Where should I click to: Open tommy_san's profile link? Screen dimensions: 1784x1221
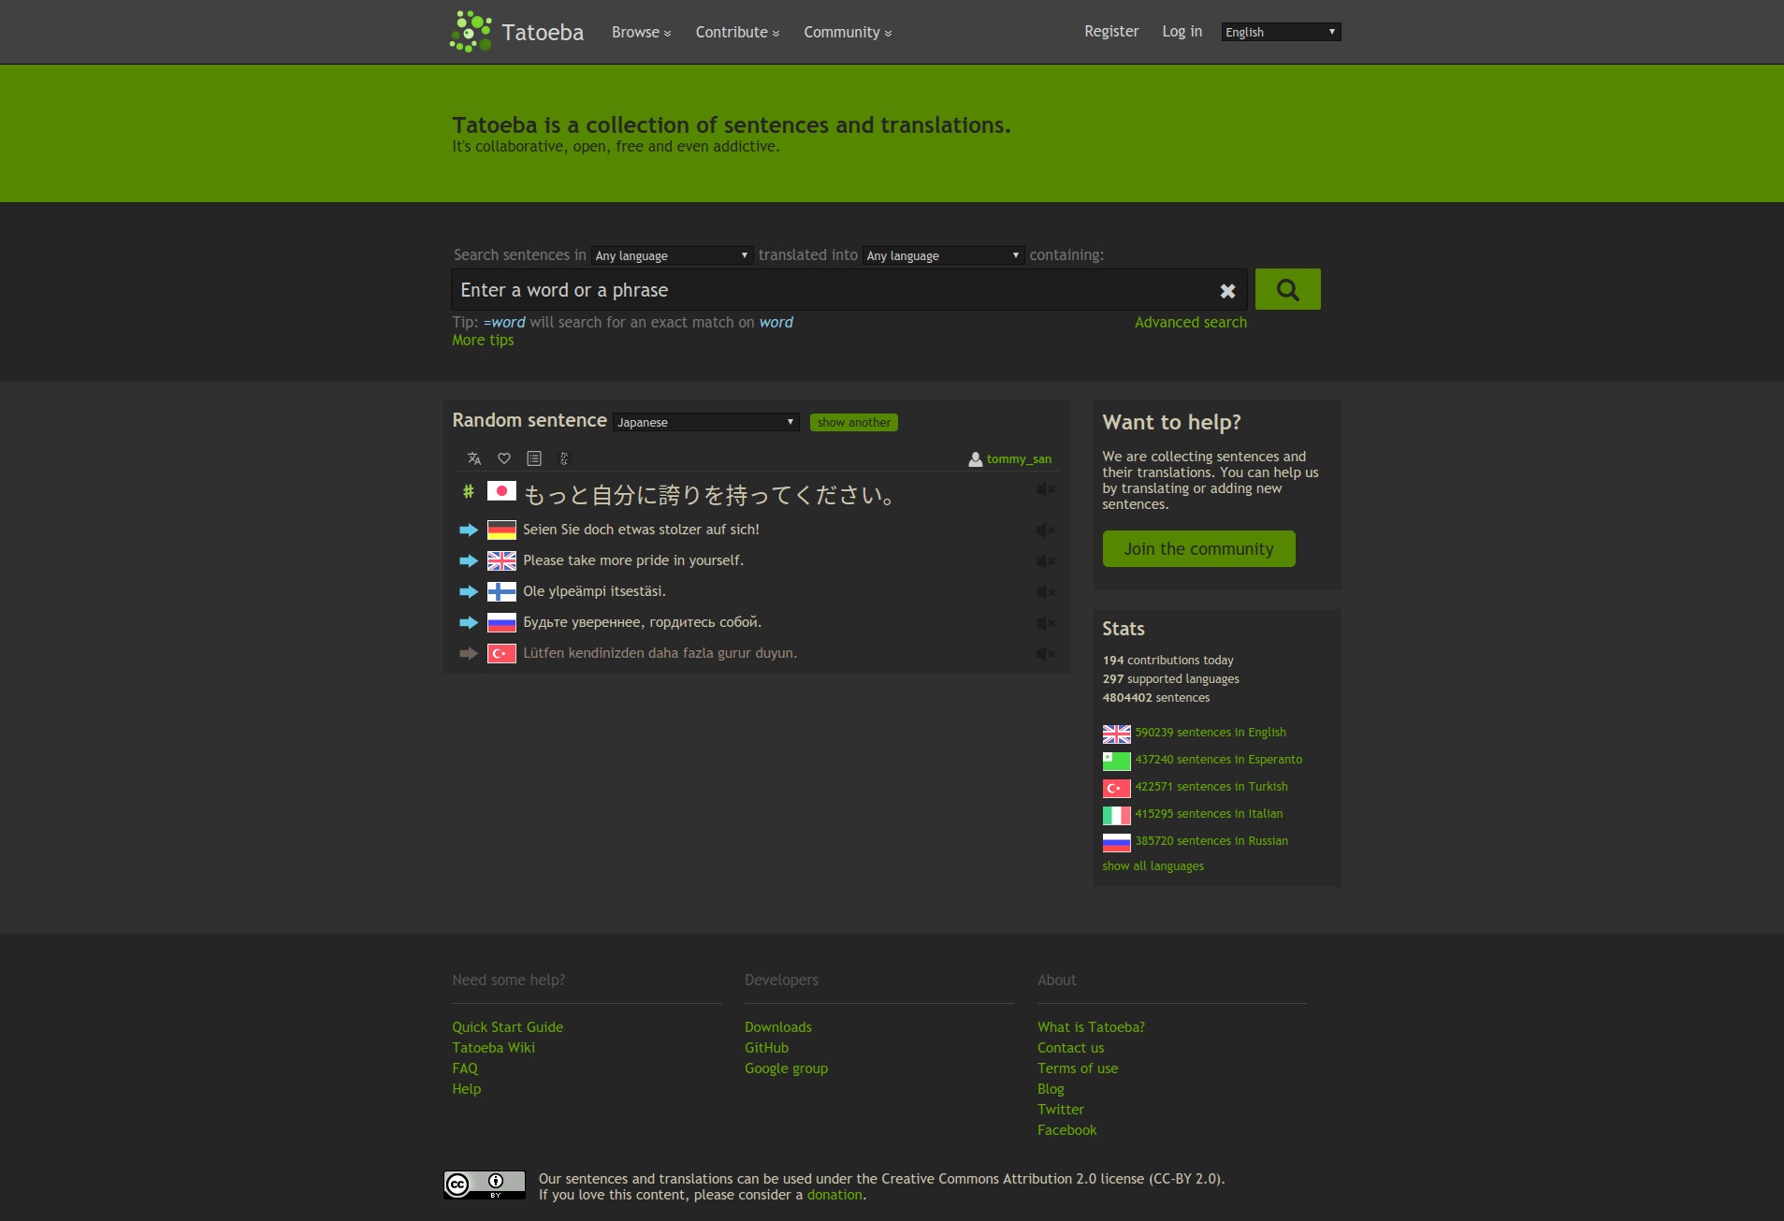coord(1019,459)
